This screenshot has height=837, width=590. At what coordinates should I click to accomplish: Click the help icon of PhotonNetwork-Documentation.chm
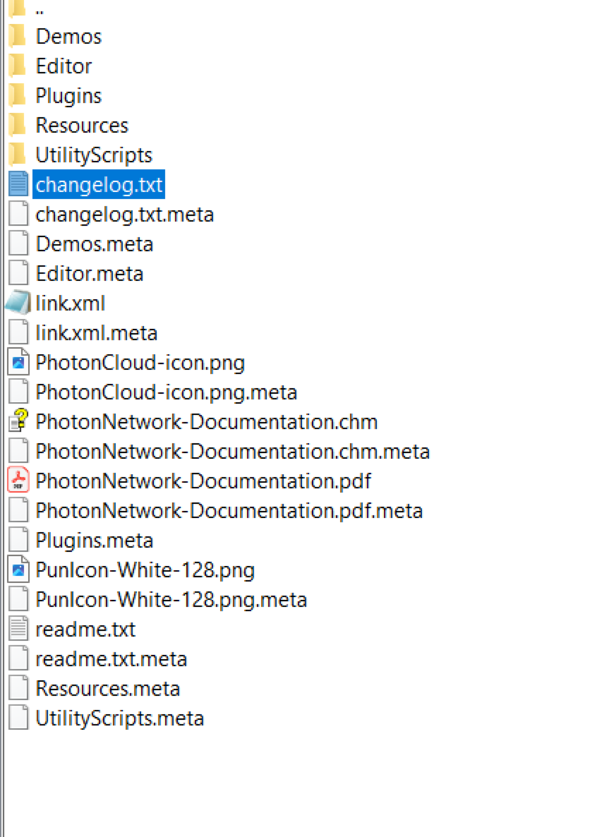point(18,421)
